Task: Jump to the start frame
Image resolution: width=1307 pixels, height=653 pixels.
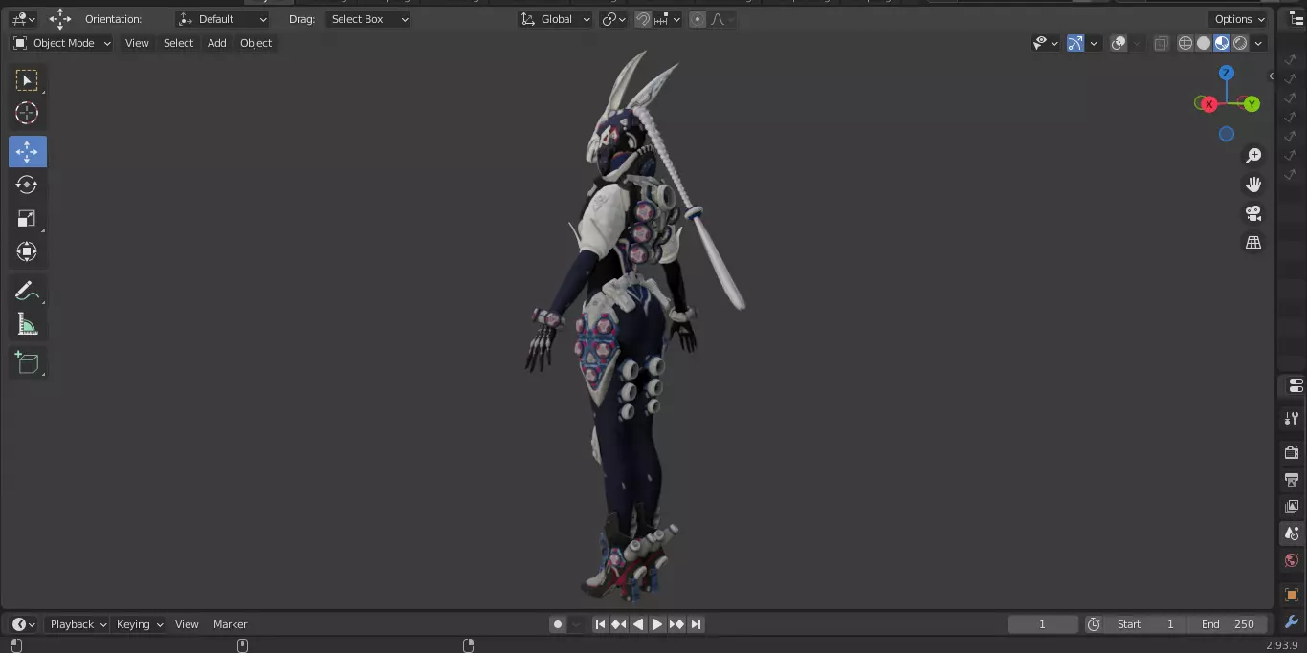Action: tap(600, 624)
